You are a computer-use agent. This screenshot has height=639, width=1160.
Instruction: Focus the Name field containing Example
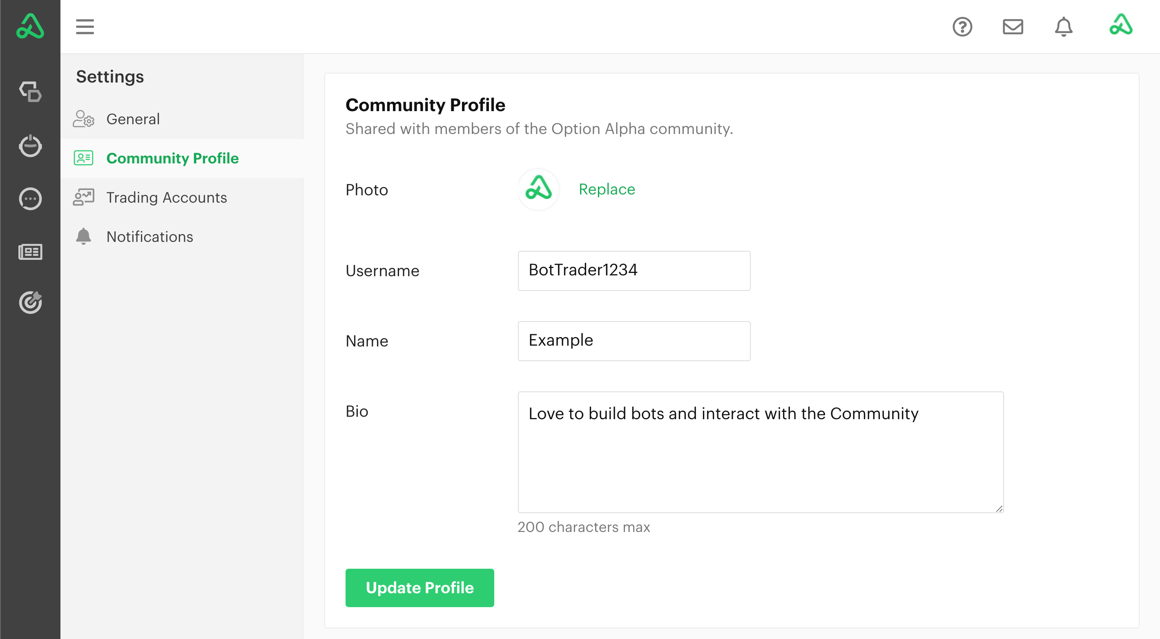634,340
